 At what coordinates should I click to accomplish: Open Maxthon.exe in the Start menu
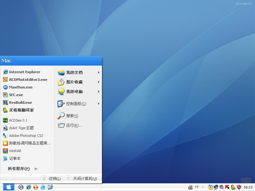tap(27, 87)
